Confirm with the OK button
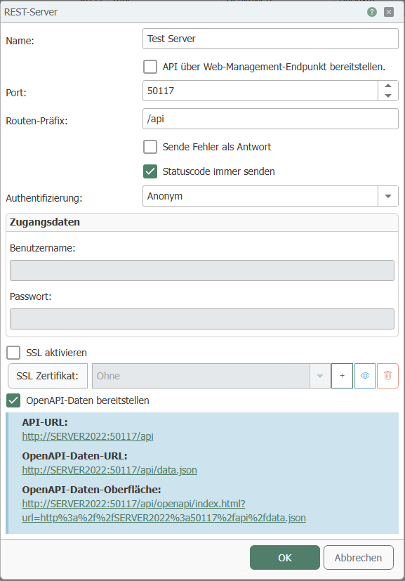The width and height of the screenshot is (405, 581). (x=285, y=557)
